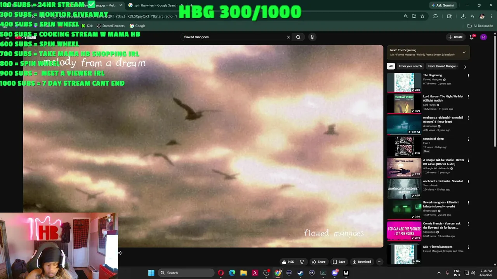Open the StreamElements bookmark
Image resolution: width=497 pixels, height=279 pixels.
111,26
